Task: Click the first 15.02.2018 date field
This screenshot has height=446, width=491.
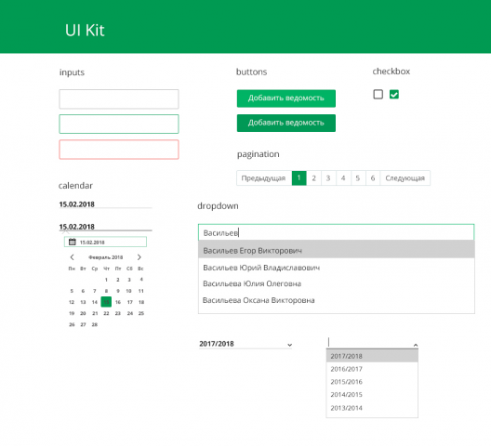Action: (105, 204)
